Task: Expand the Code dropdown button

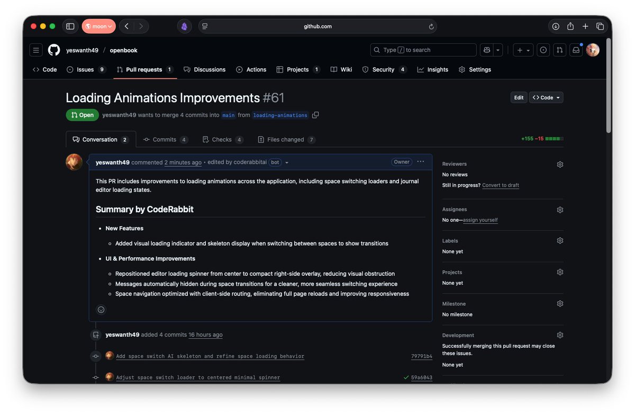Action: point(546,97)
